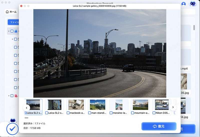This screenshot has height=137, width=200.
Task: Tick the man-standing image checkbox
Action: [90, 113]
